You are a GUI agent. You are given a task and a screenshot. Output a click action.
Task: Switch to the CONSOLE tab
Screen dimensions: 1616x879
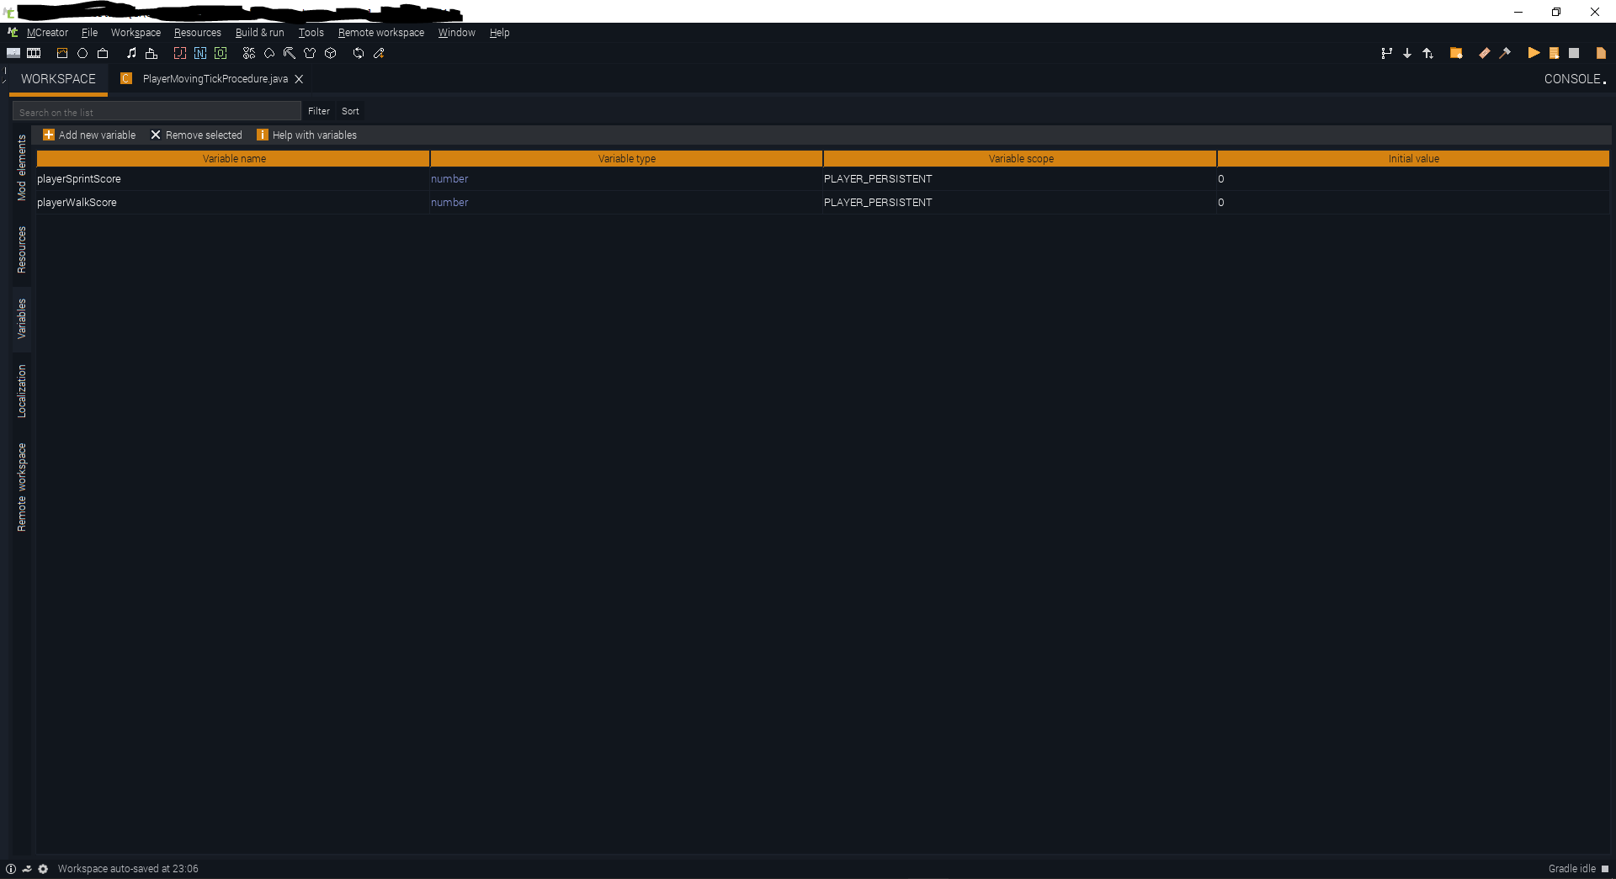(1573, 78)
